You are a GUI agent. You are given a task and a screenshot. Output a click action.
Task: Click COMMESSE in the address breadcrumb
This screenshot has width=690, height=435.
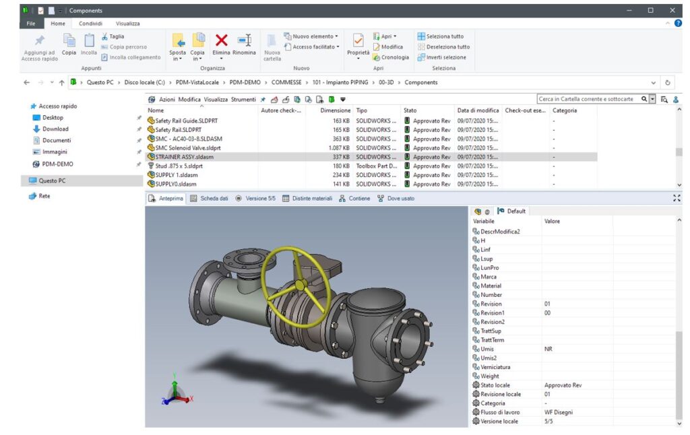[x=286, y=83]
